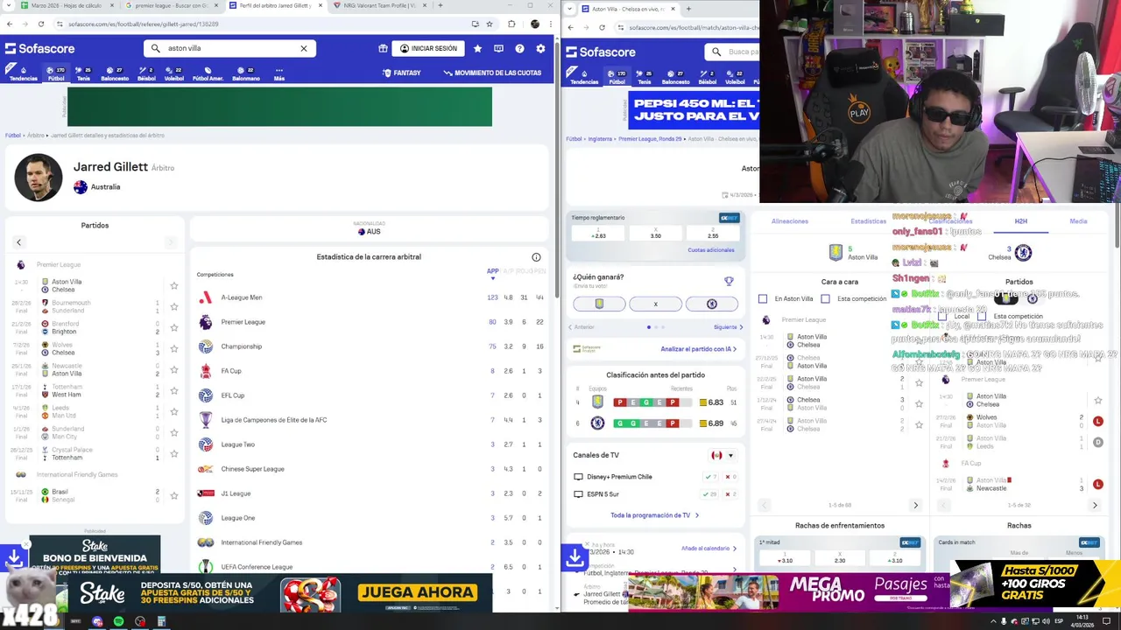Image resolution: width=1121 pixels, height=630 pixels.
Task: Select Baloncesto sport in the left window
Action: [115, 73]
